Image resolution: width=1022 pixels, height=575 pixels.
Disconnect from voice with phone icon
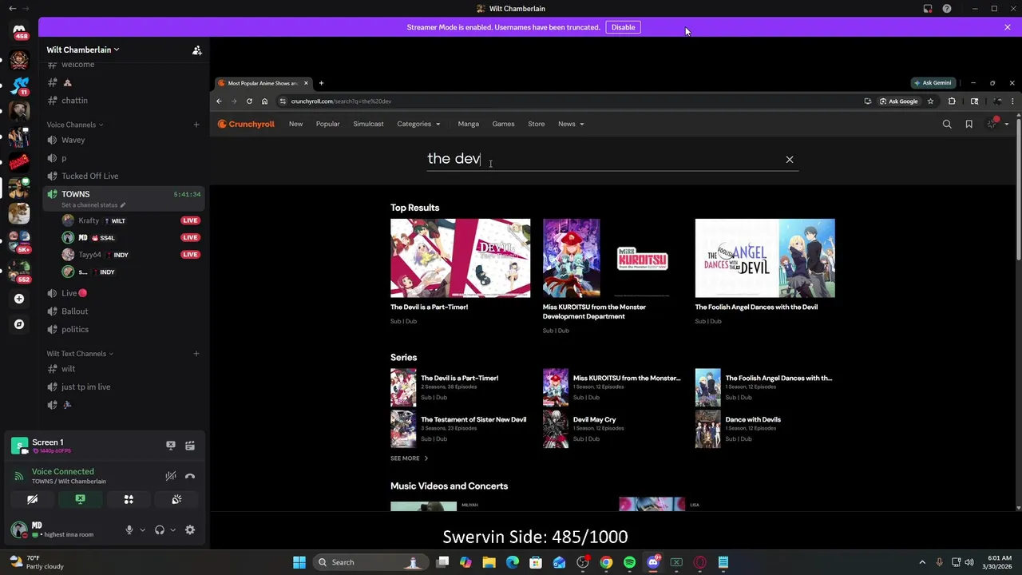pyautogui.click(x=190, y=476)
